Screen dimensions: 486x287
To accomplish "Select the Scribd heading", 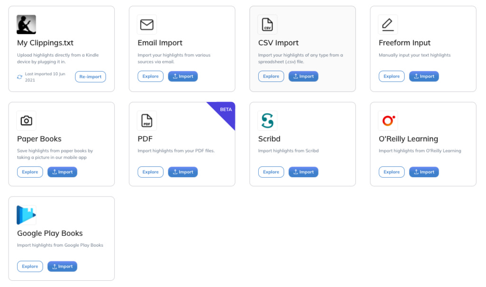I will [x=269, y=139].
